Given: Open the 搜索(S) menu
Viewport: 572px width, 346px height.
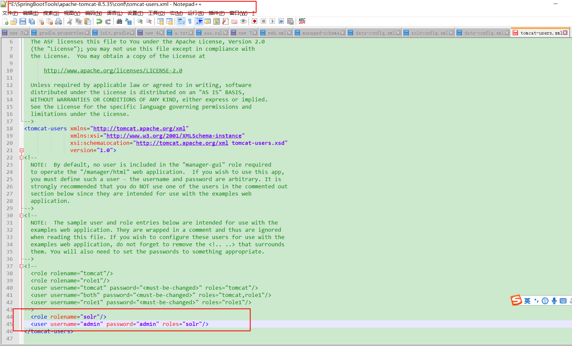Looking at the screenshot, I should click(51, 13).
